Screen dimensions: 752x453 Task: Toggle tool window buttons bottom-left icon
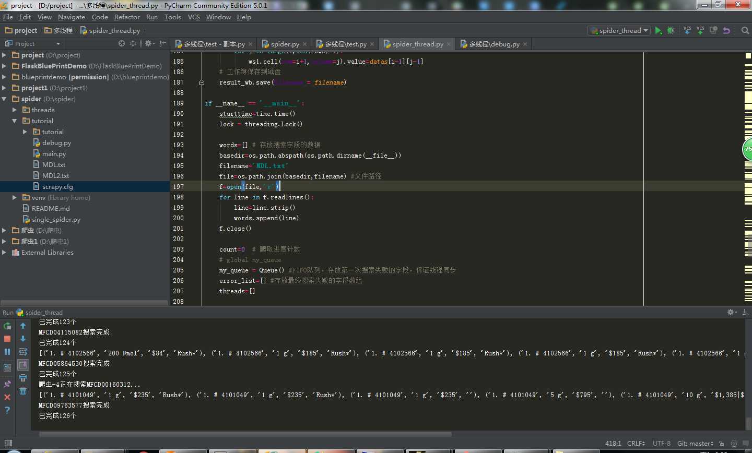(x=8, y=444)
